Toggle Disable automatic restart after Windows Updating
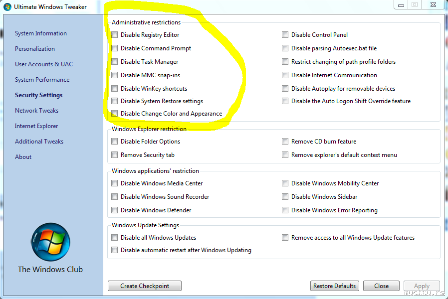The width and height of the screenshot is (448, 299). tap(115, 250)
